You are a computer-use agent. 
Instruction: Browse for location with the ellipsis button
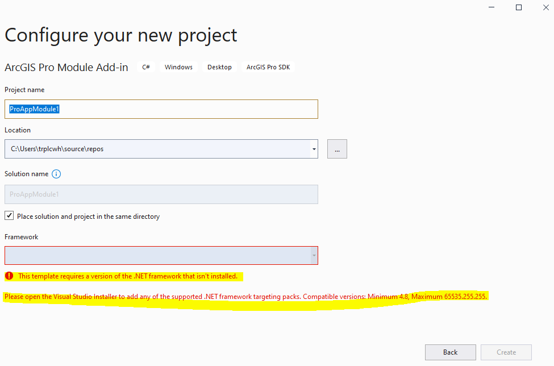pos(337,149)
